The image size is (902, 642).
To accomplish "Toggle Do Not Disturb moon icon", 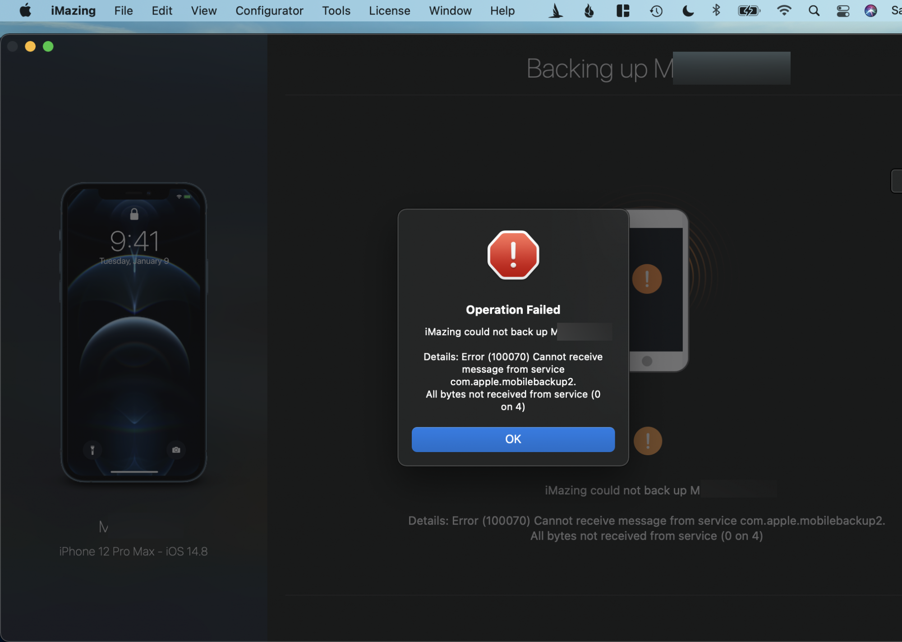I will [x=688, y=10].
